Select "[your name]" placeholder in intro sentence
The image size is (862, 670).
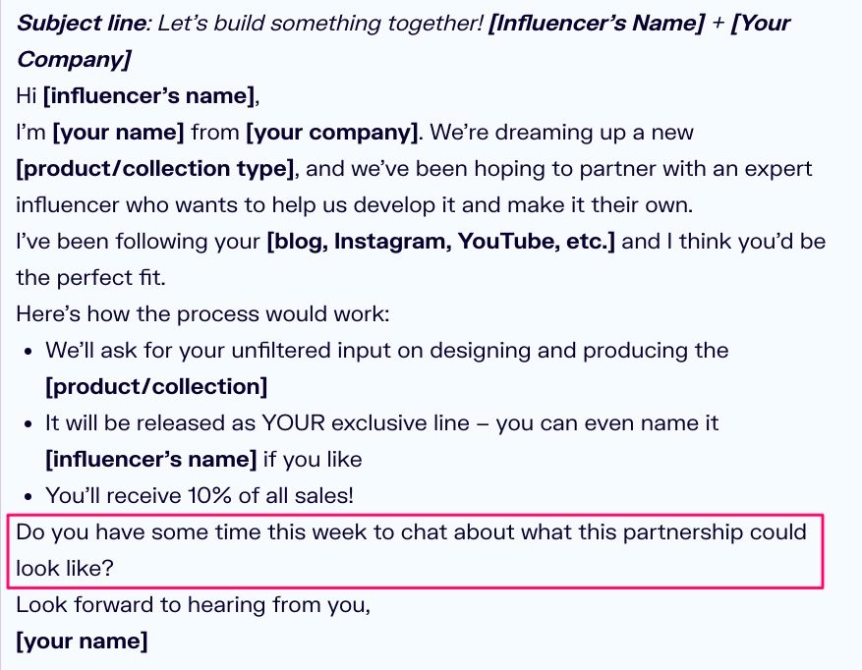click(118, 132)
